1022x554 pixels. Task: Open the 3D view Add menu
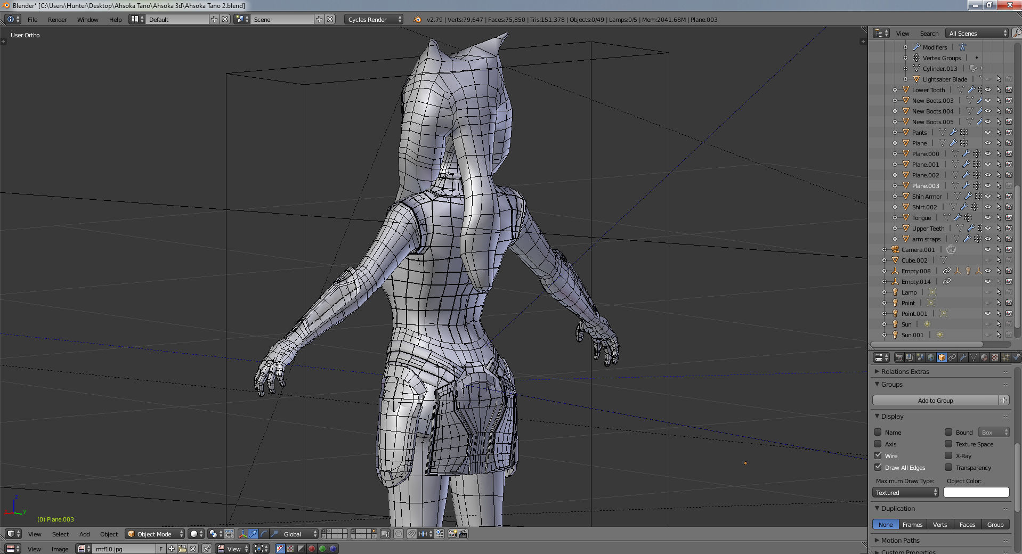pyautogui.click(x=84, y=534)
